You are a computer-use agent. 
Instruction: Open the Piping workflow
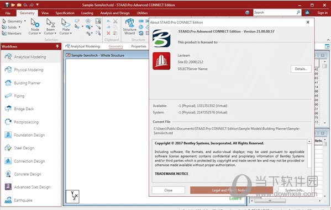click(x=31, y=96)
